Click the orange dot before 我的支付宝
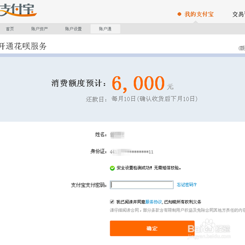 click(179, 14)
